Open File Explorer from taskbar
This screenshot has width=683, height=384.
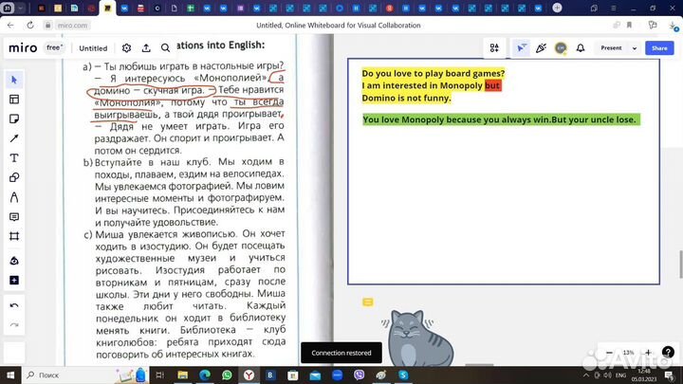(x=182, y=375)
